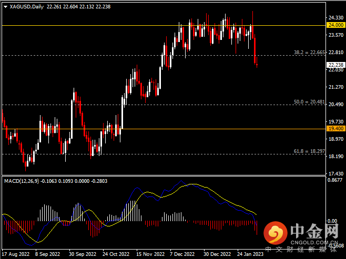
Task: Click the 7 Dec 2022 date label
Action: point(182,254)
